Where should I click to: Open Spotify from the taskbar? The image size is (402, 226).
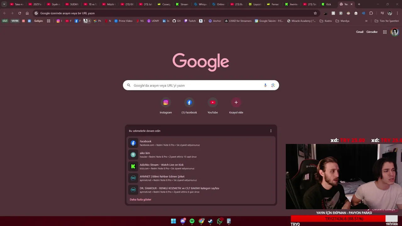[192, 221]
